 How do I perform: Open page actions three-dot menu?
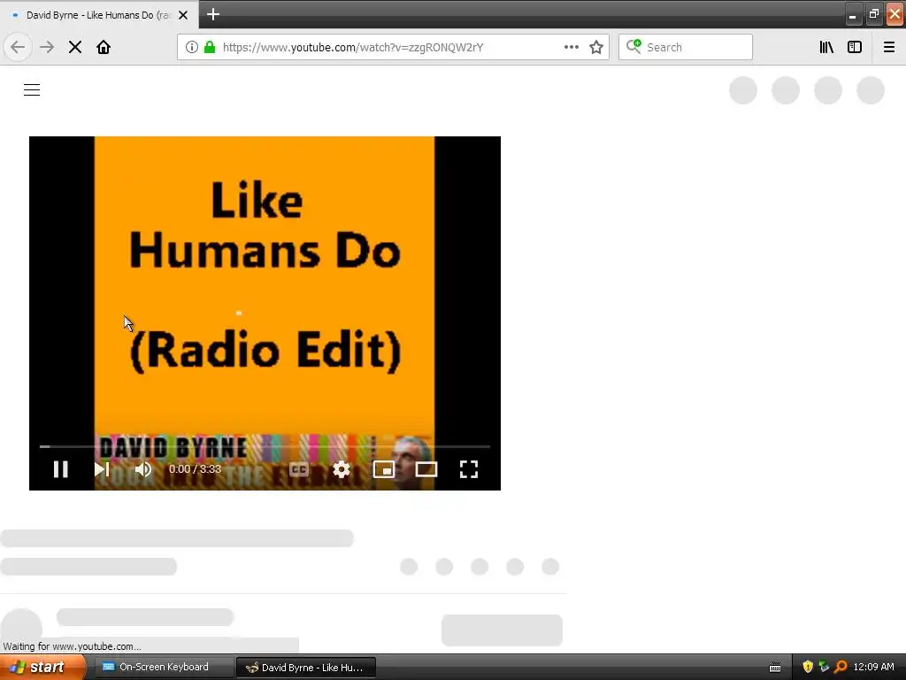coord(572,47)
